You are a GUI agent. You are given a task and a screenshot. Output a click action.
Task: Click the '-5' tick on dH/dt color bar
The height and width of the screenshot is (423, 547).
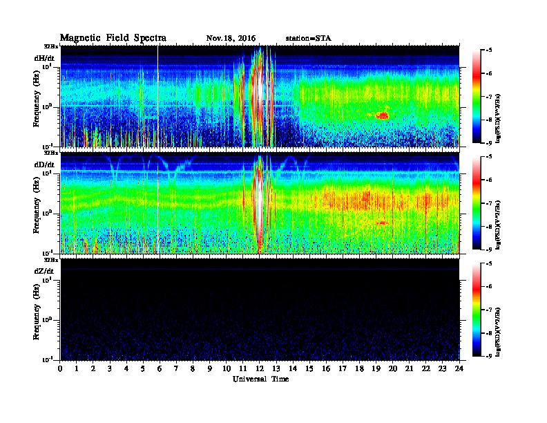click(489, 50)
